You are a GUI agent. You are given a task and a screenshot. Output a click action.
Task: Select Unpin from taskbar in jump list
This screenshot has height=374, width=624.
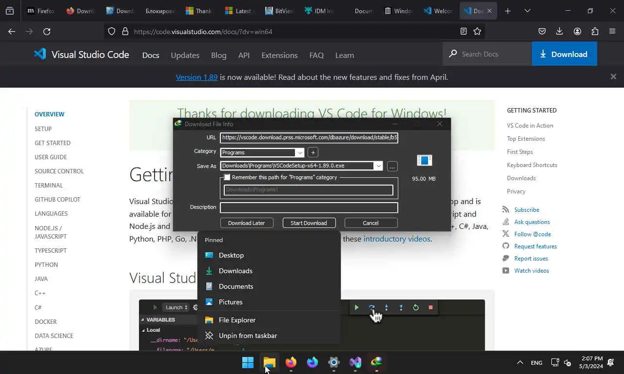click(x=269, y=336)
